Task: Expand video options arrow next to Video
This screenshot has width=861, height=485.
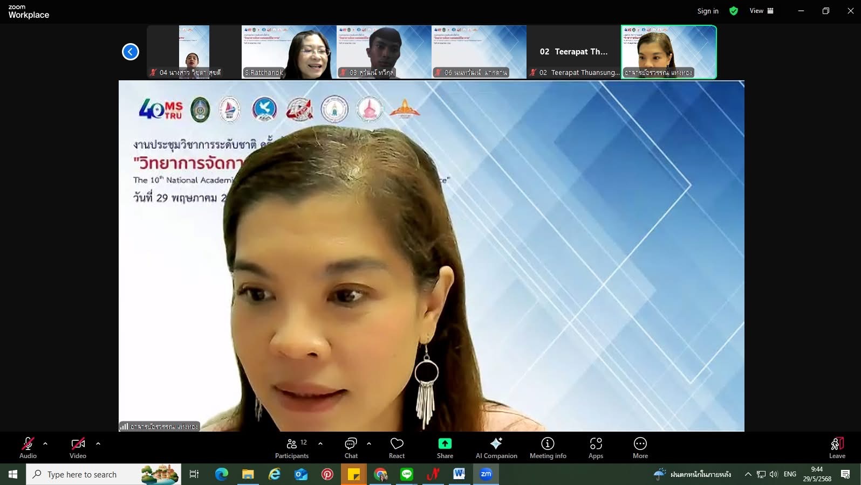Action: tap(98, 444)
